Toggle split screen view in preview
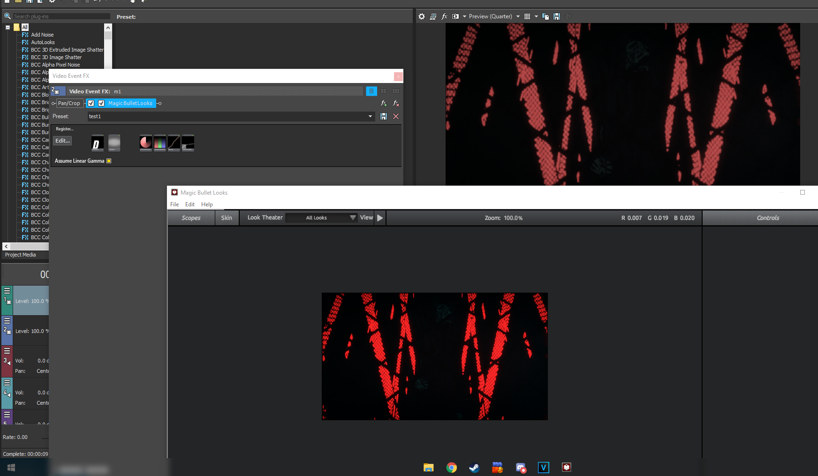This screenshot has height=476, width=818. tap(455, 16)
